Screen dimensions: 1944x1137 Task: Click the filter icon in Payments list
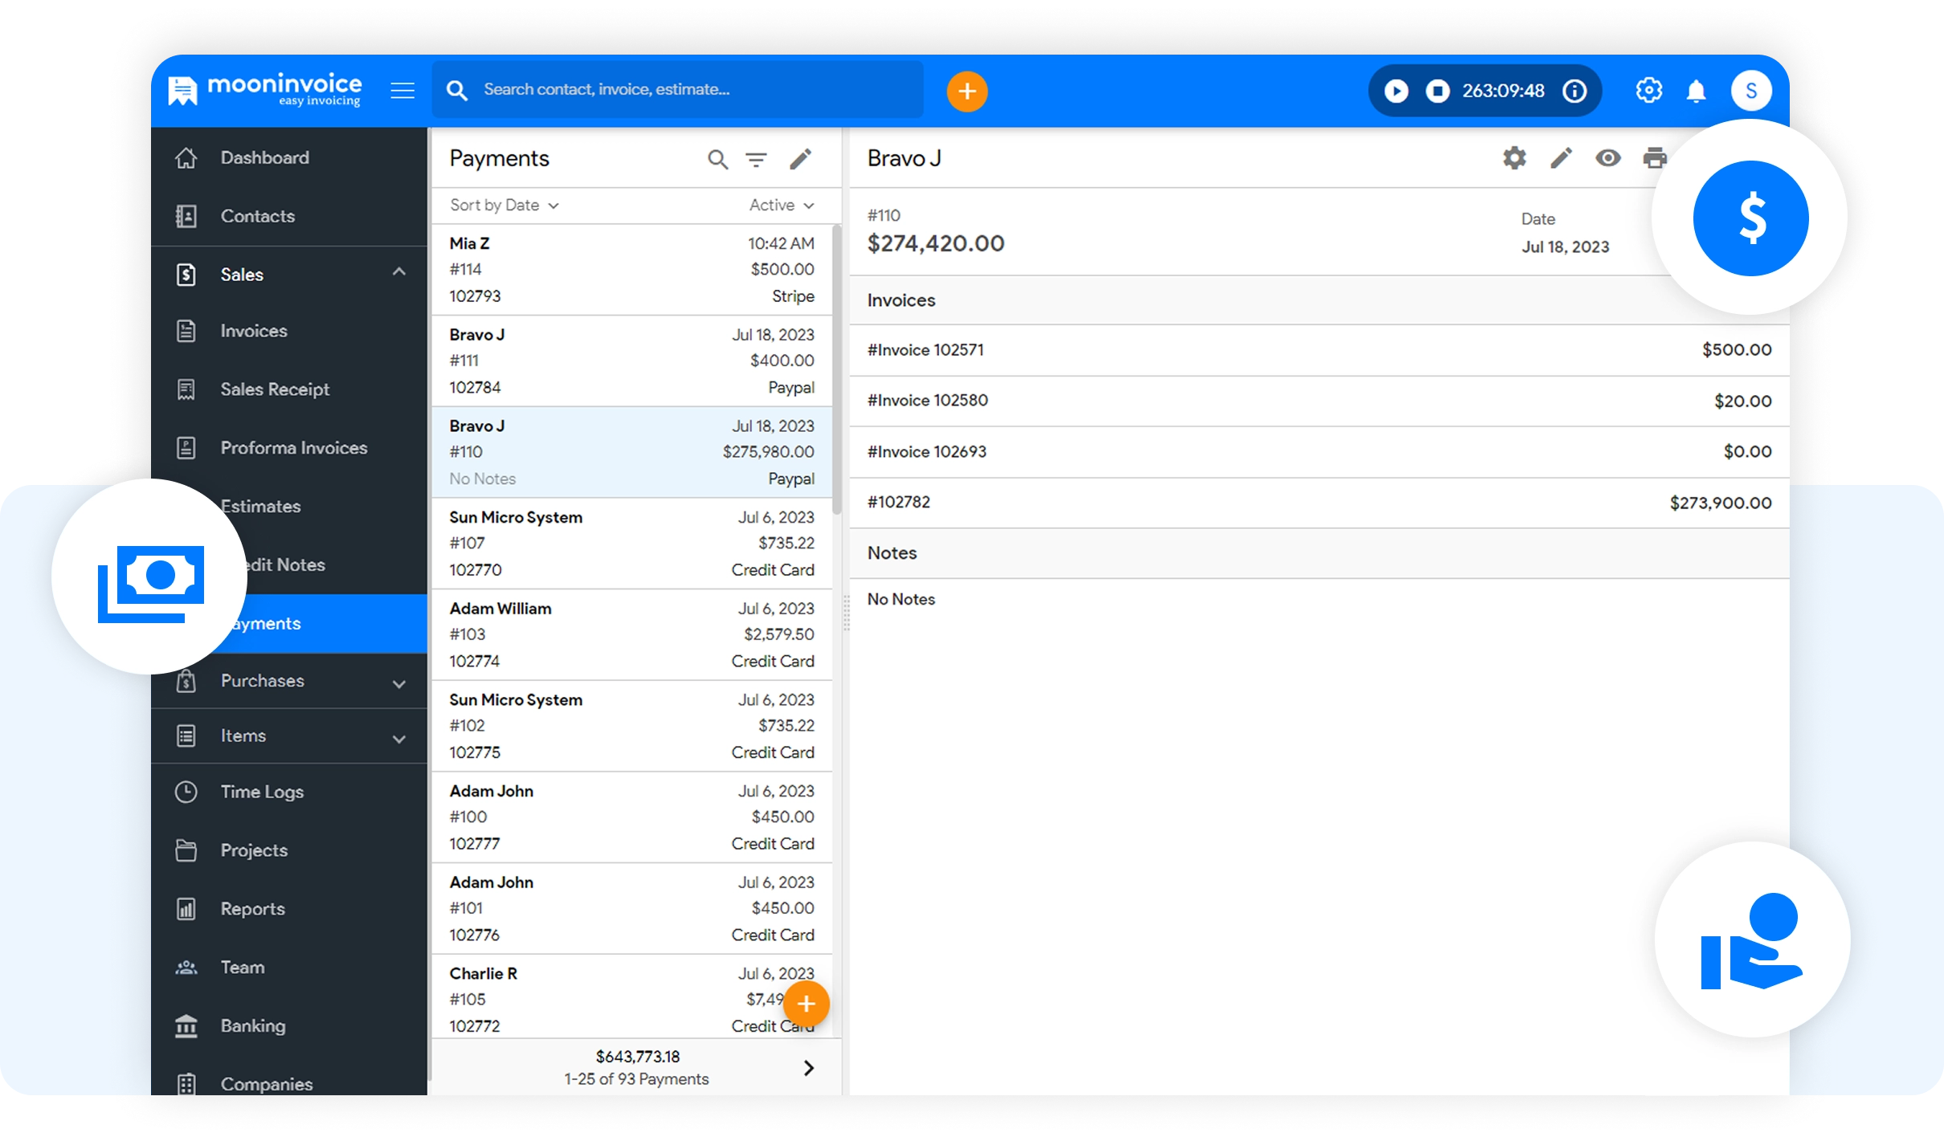756,160
